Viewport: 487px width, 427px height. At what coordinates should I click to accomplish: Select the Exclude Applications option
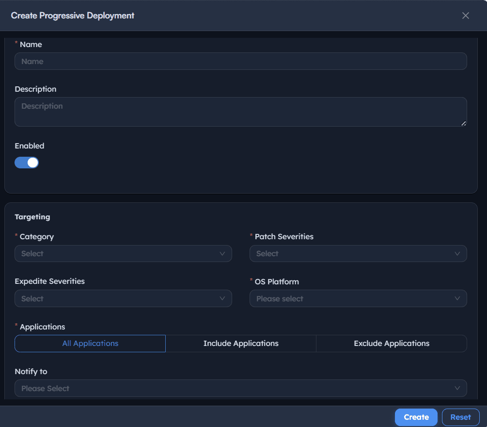click(392, 344)
